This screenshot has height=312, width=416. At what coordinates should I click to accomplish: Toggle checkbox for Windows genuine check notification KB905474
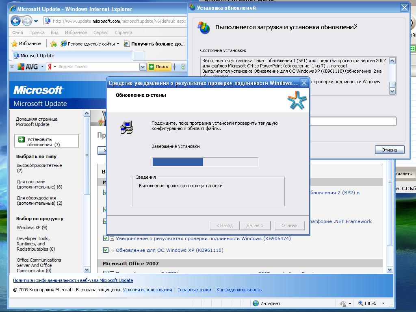(106, 238)
